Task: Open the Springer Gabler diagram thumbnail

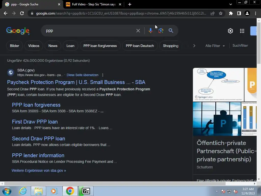Action: click(218, 84)
